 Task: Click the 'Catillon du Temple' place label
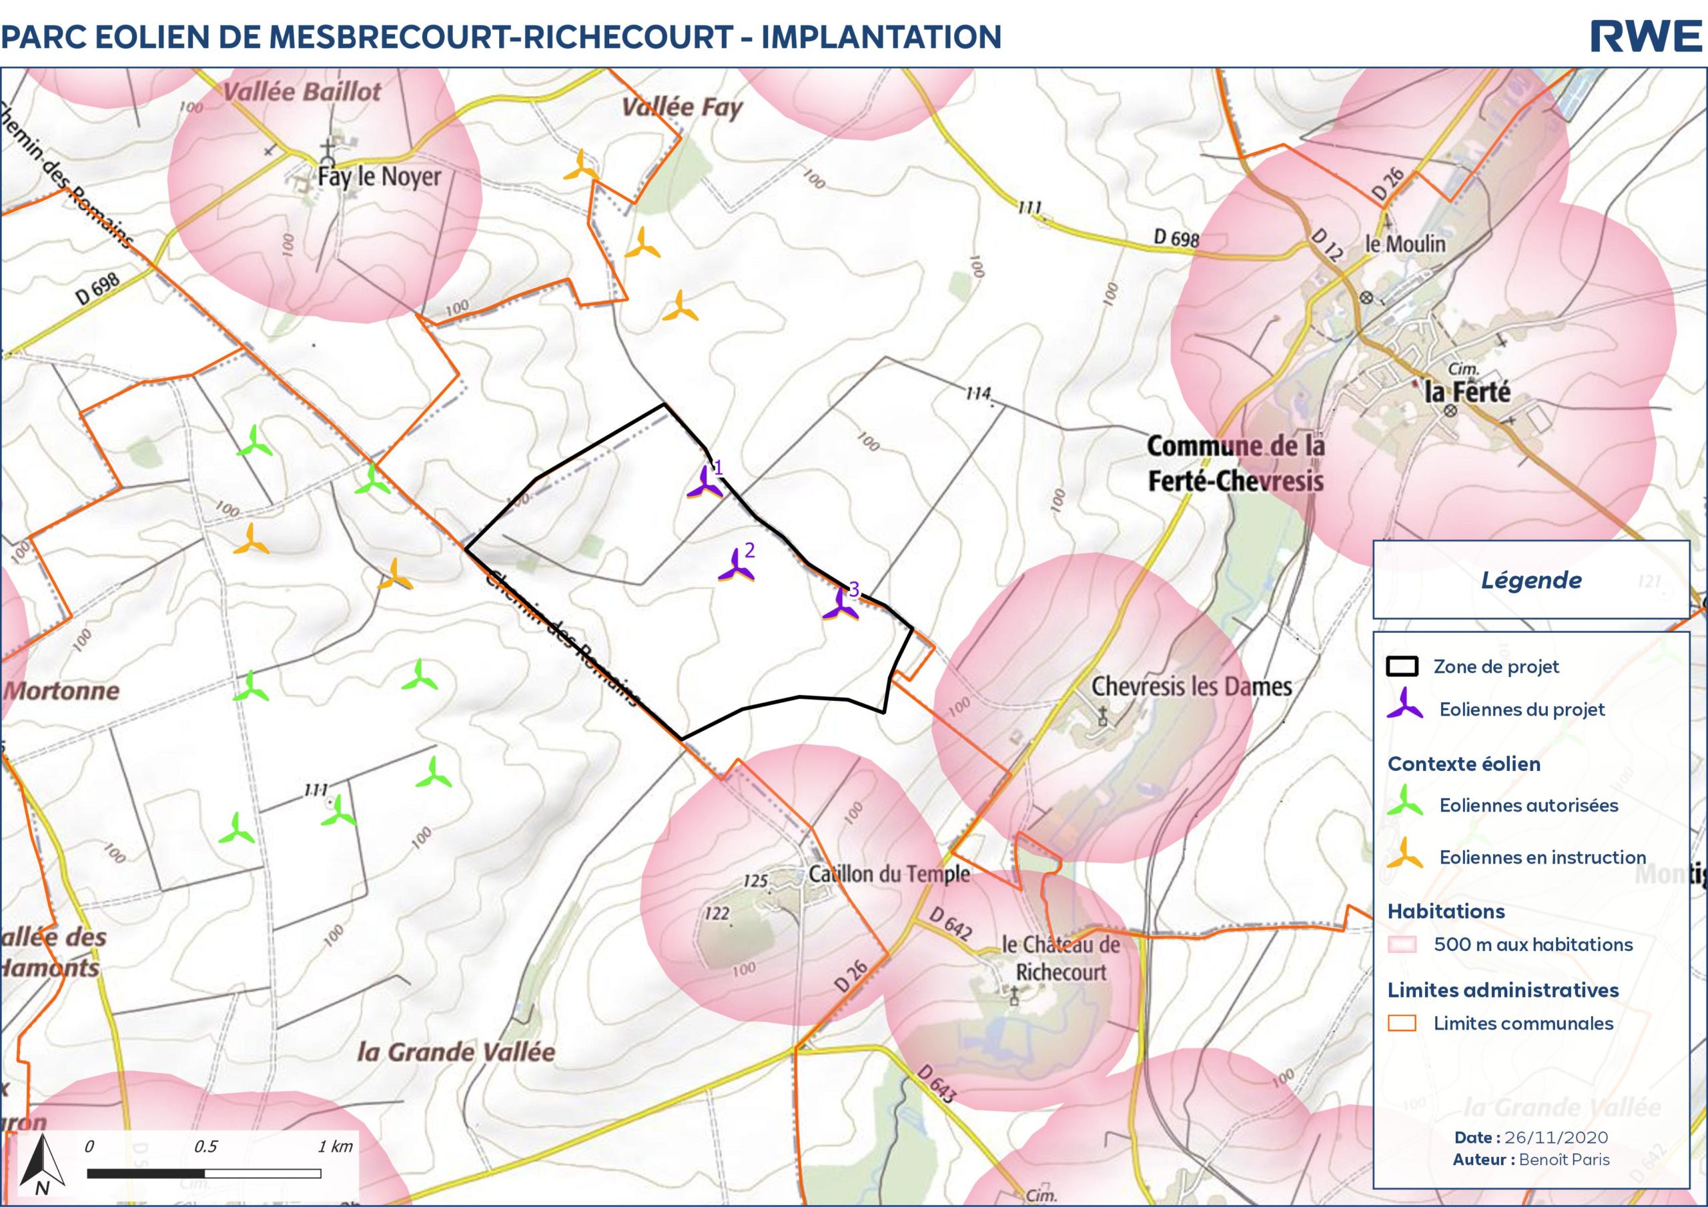(889, 874)
